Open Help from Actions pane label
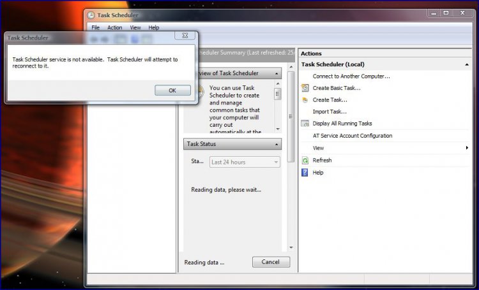Screen dimensions: 479x290 (x=318, y=173)
